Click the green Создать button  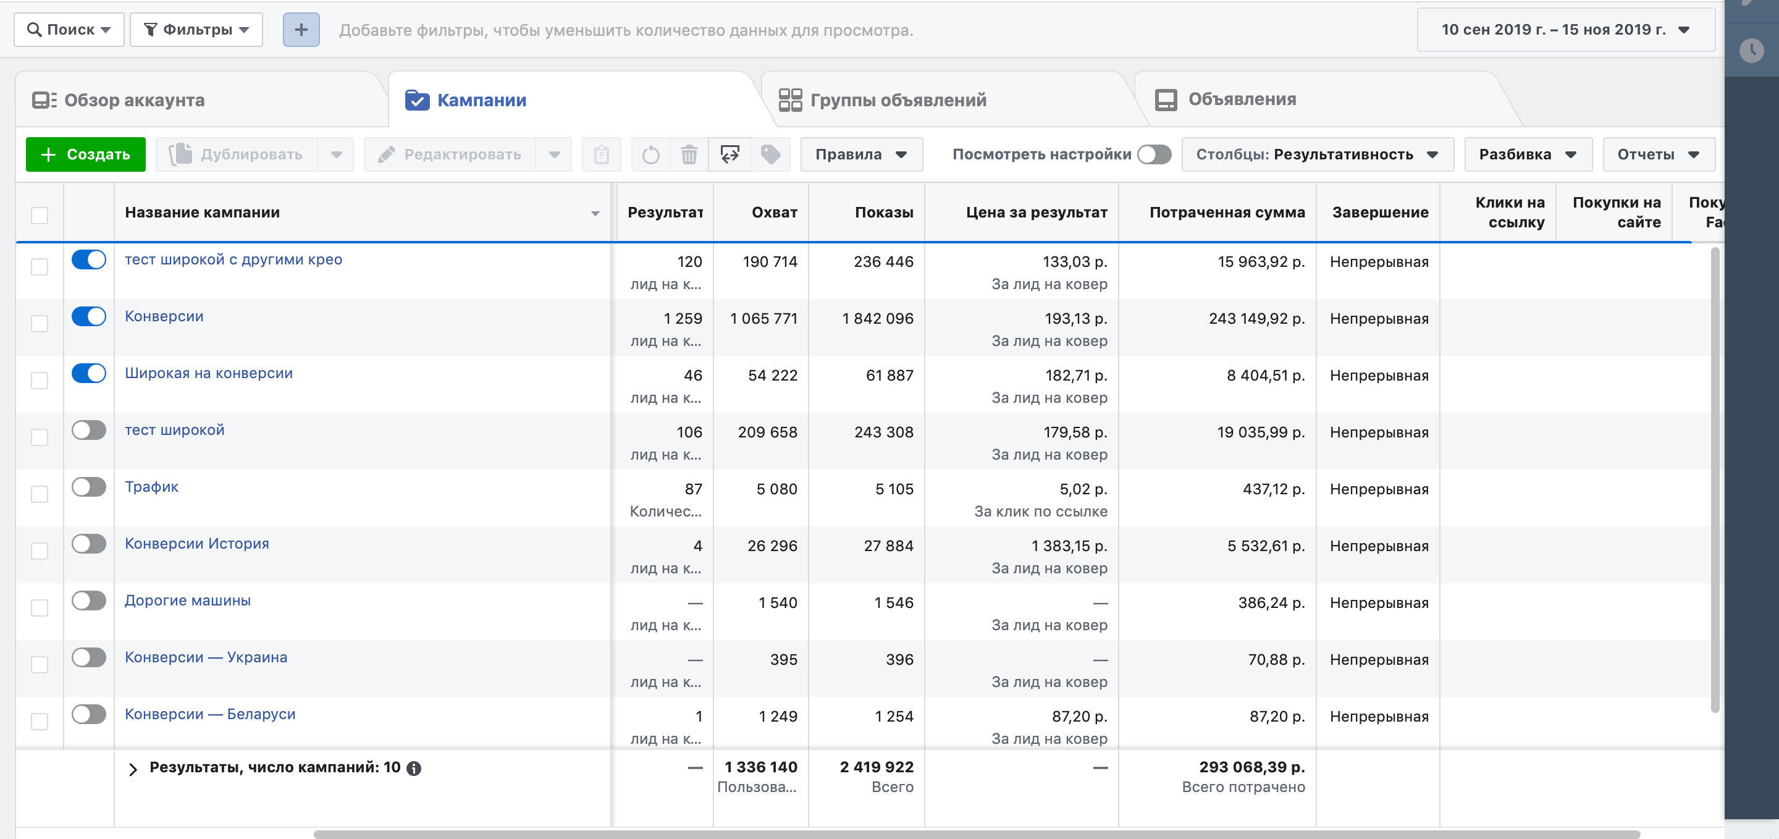(86, 154)
